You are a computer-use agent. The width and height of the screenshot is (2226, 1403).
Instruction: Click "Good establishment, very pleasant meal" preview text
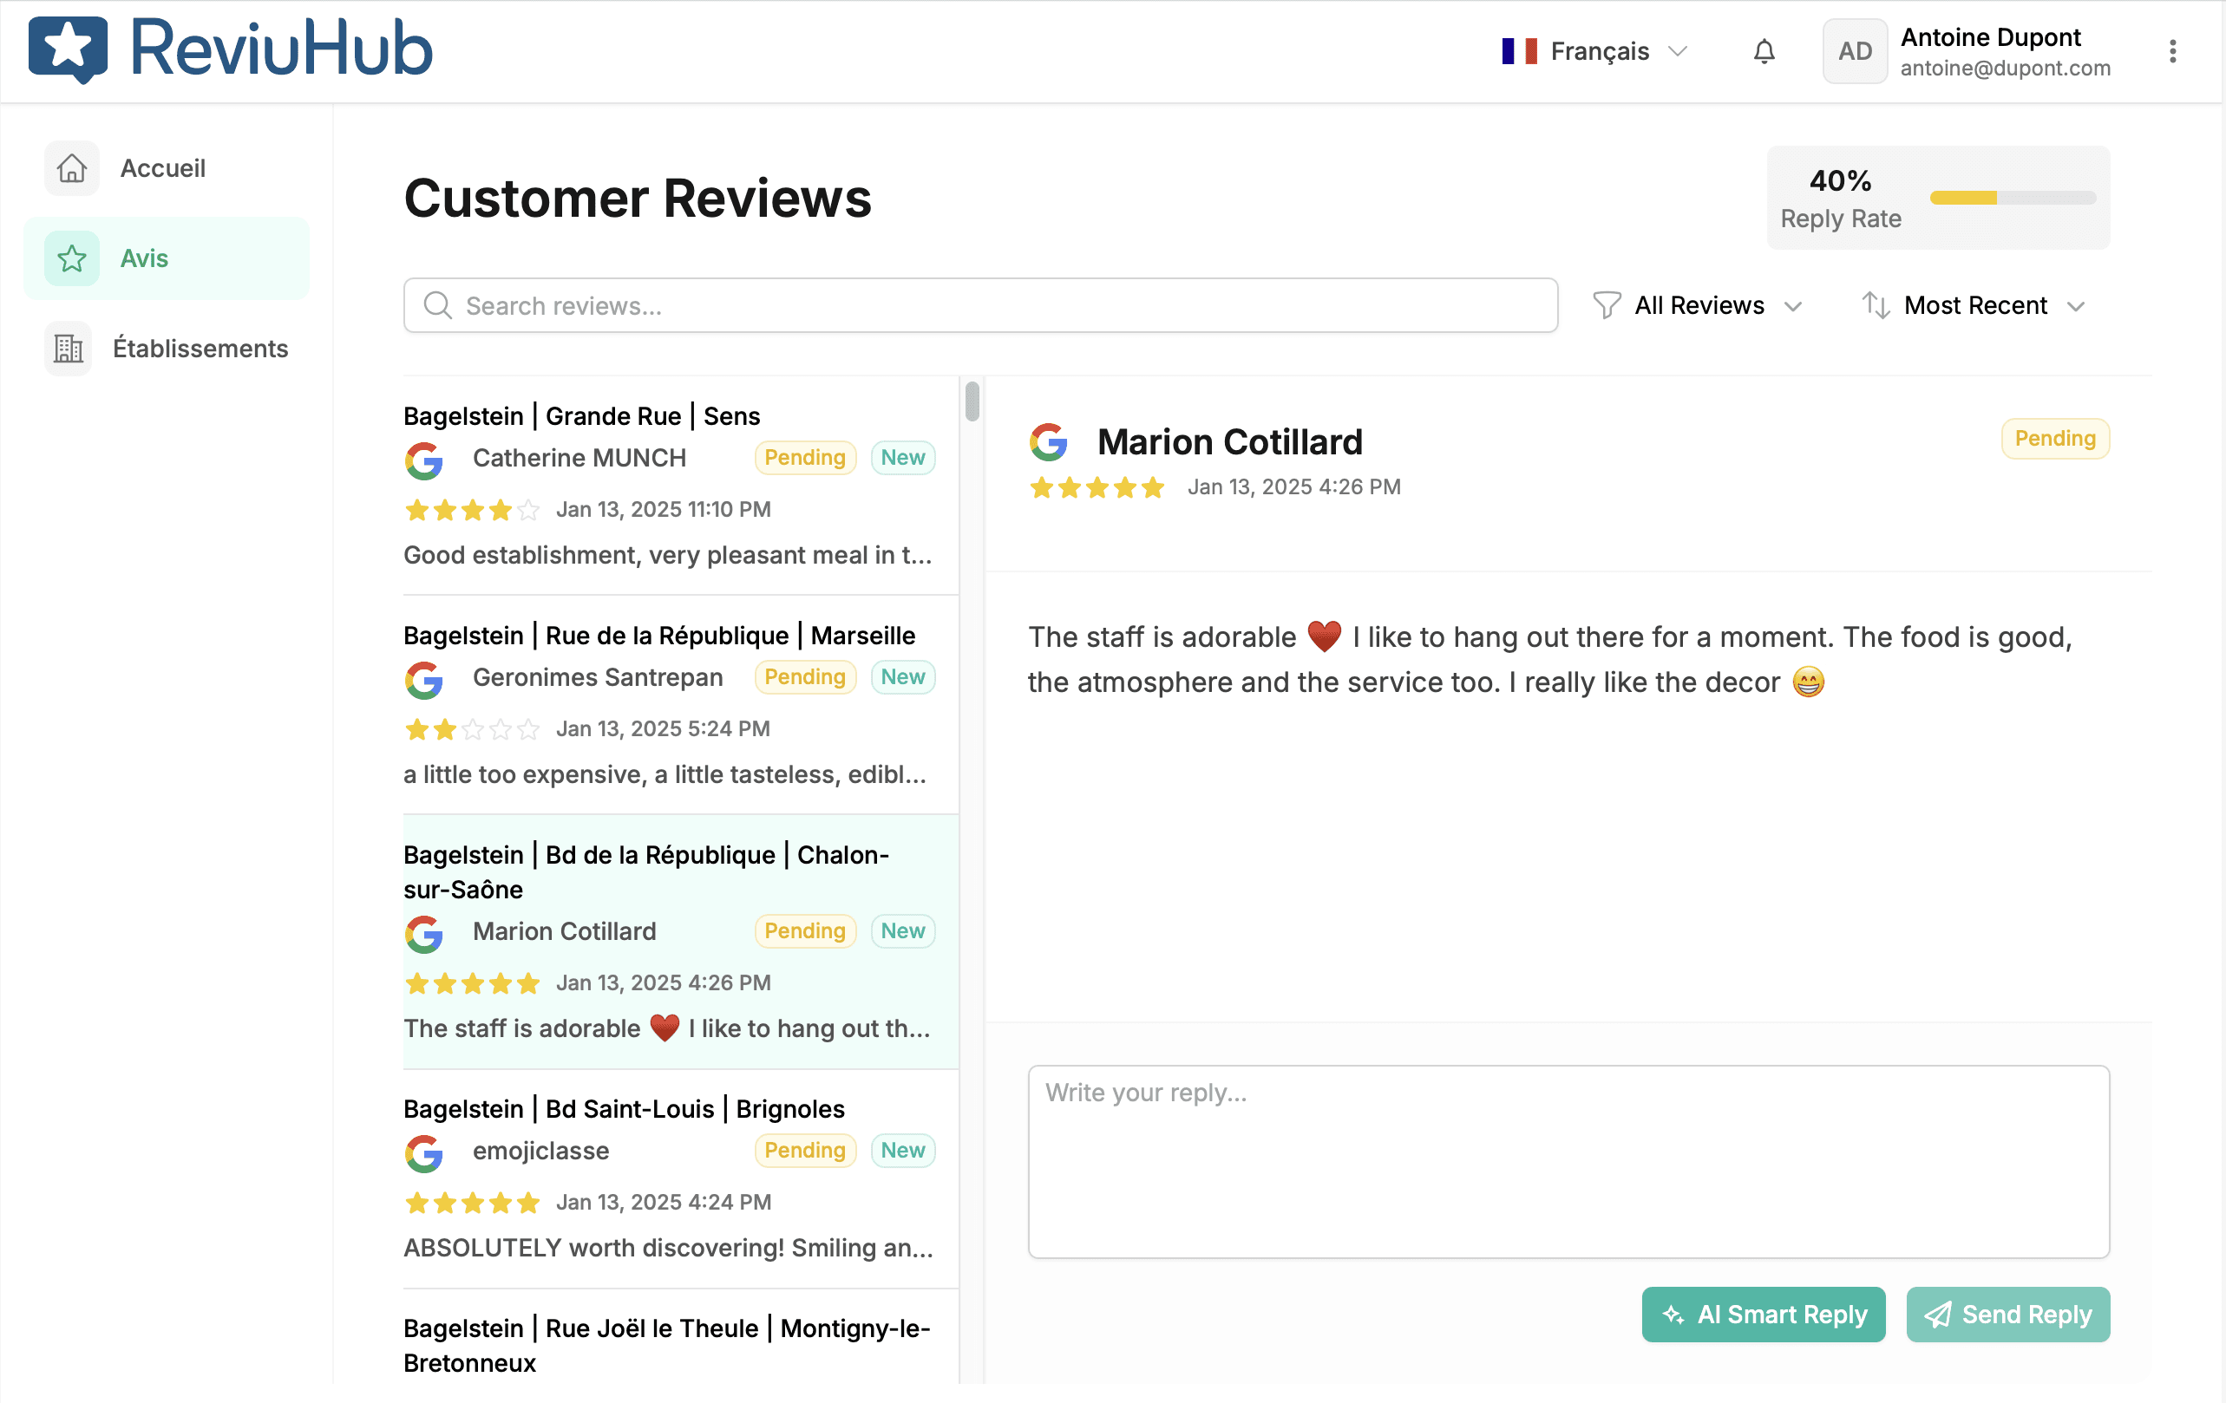click(667, 555)
